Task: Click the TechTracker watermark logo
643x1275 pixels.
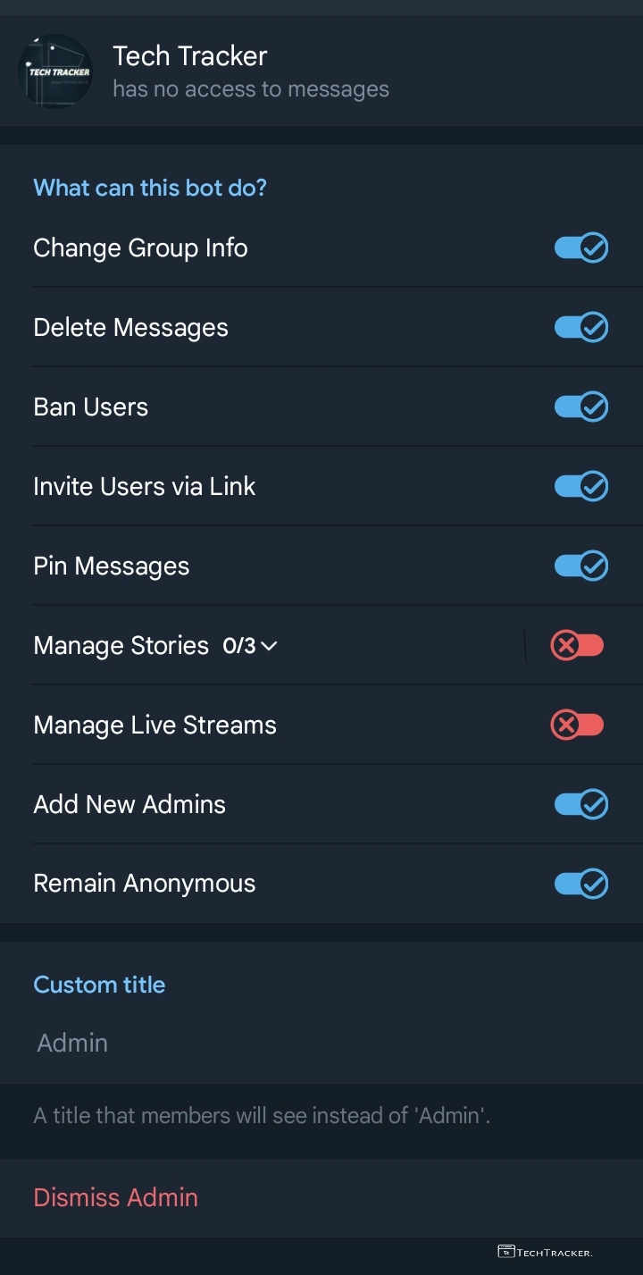Action: coord(545,1252)
